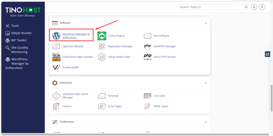Click the vertical page scrollbar thumb

pyautogui.click(x=271, y=98)
